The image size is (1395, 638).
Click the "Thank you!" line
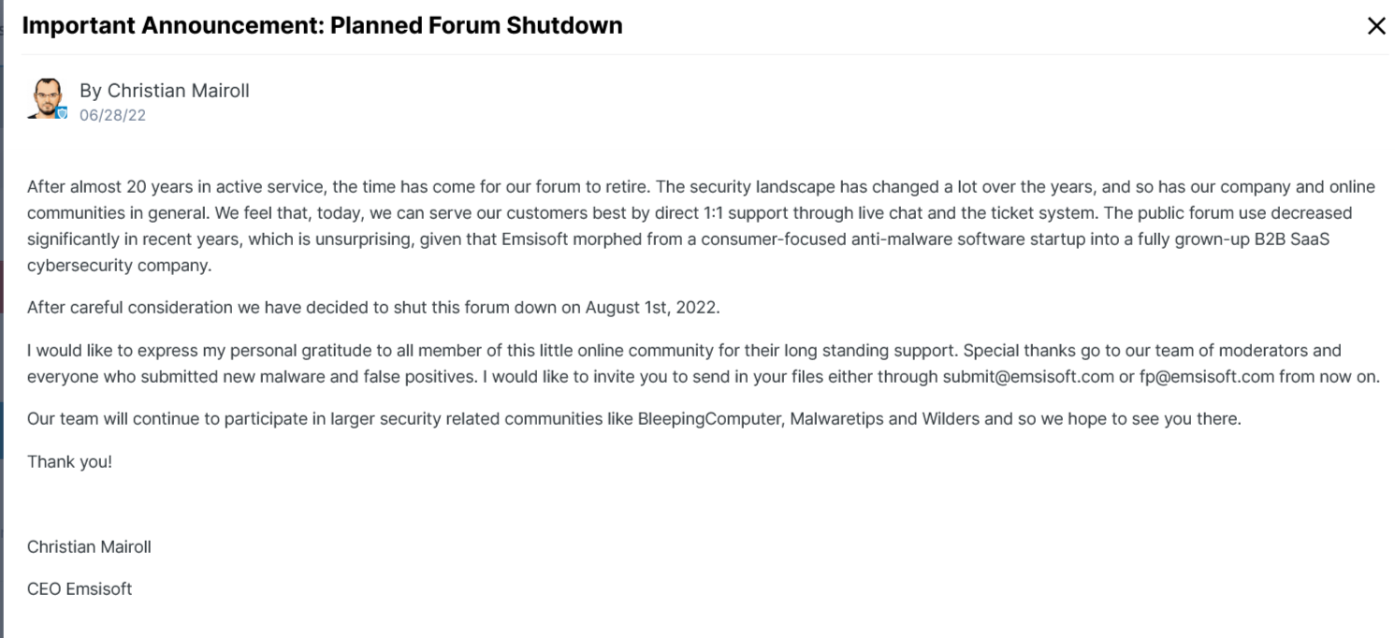coord(69,461)
